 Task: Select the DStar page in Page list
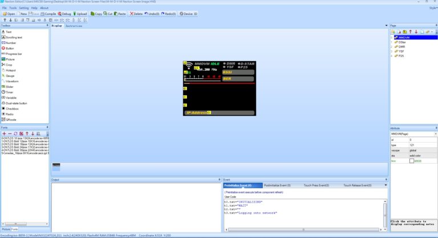402,42
